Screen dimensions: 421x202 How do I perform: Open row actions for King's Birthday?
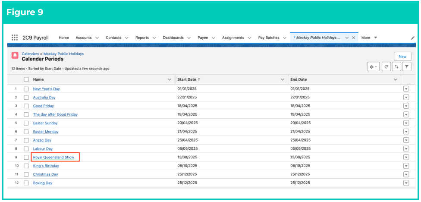(406, 166)
